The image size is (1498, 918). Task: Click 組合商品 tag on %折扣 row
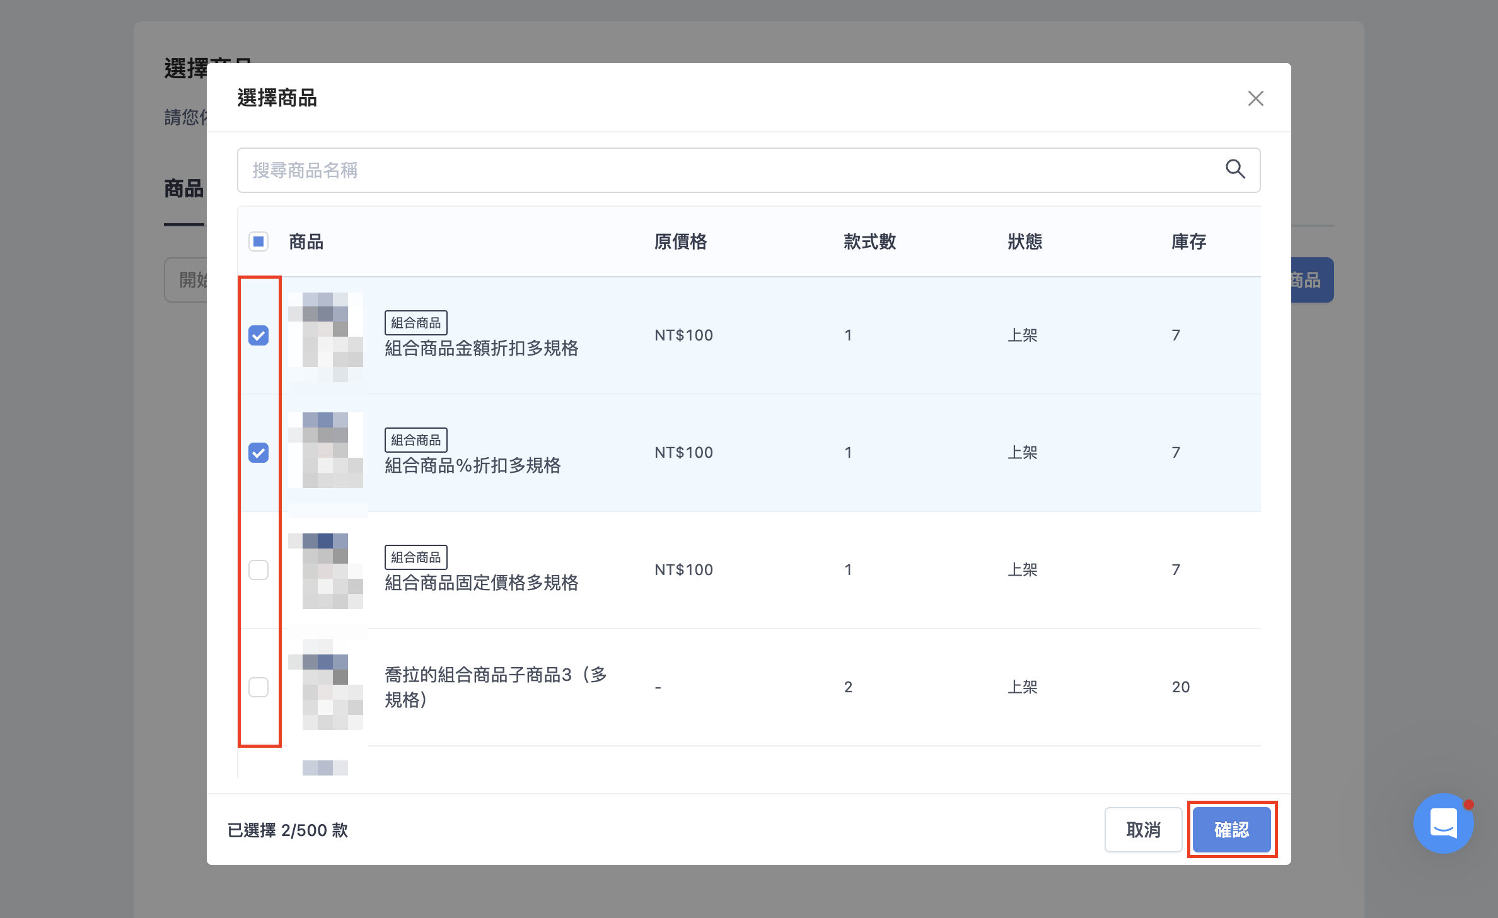tap(416, 440)
